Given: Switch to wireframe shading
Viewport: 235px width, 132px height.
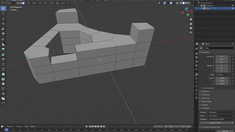Looking at the screenshot, I should click(x=181, y=3).
